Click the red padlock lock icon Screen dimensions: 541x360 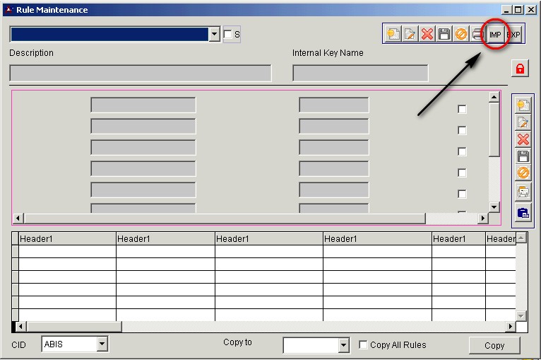(x=520, y=69)
